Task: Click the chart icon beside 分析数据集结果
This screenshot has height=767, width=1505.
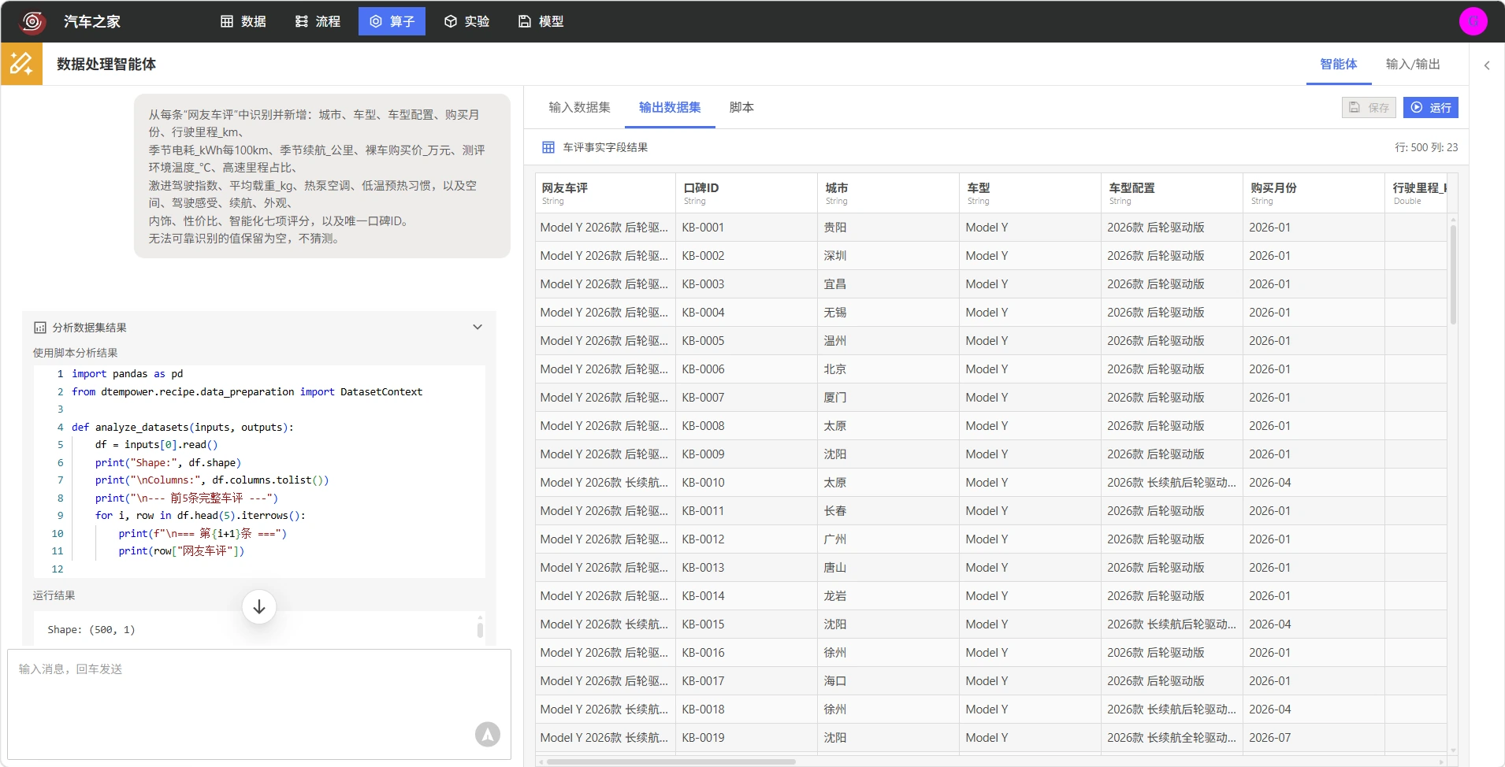Action: point(40,328)
